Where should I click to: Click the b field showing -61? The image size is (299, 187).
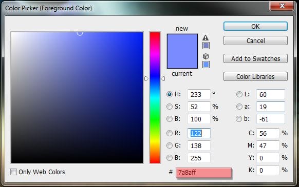(271, 119)
